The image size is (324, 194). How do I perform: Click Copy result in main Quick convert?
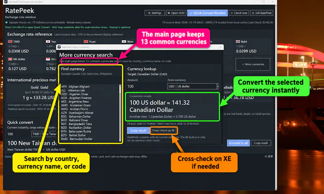tap(261, 143)
